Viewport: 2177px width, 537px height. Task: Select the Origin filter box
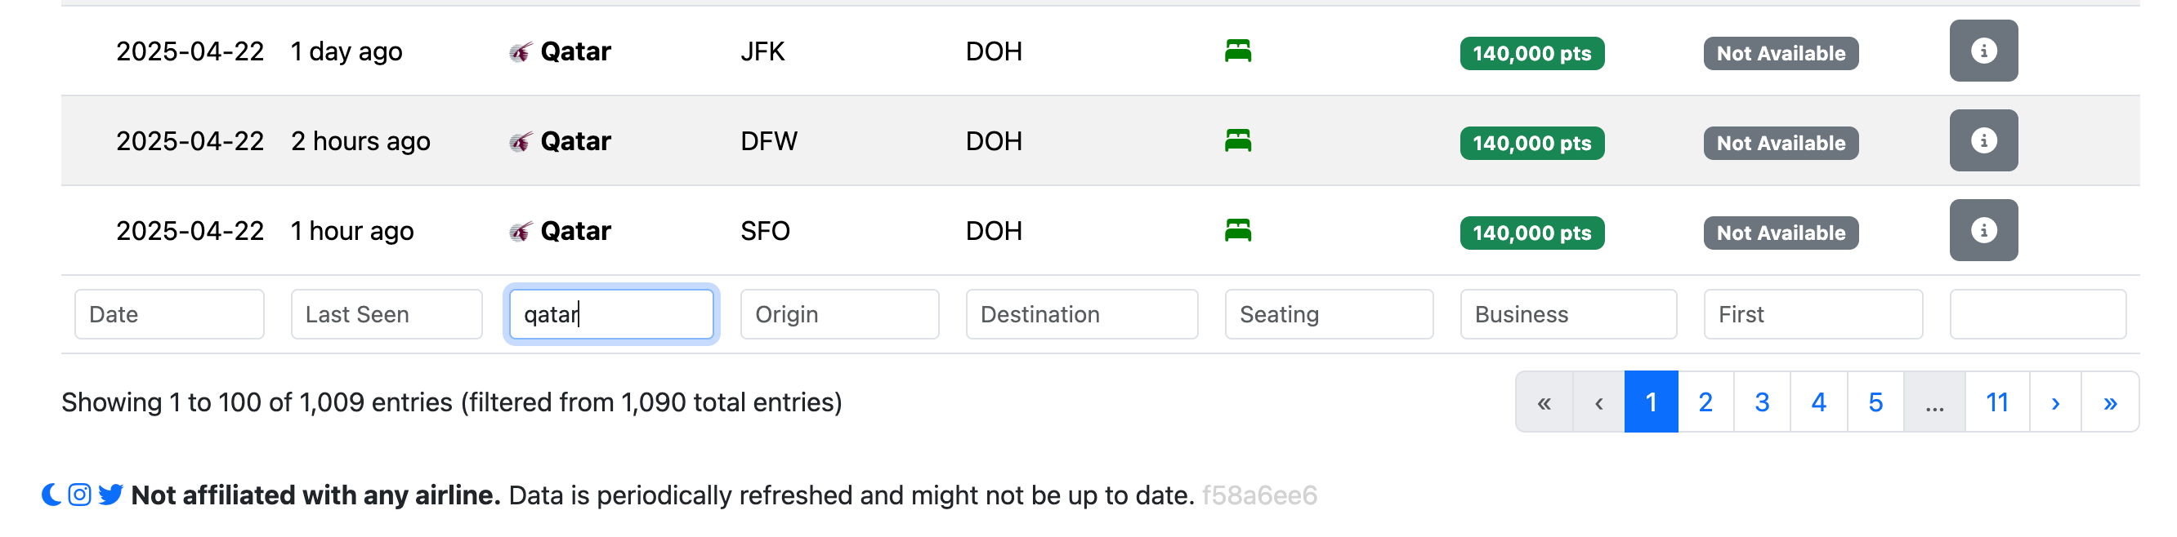(839, 314)
